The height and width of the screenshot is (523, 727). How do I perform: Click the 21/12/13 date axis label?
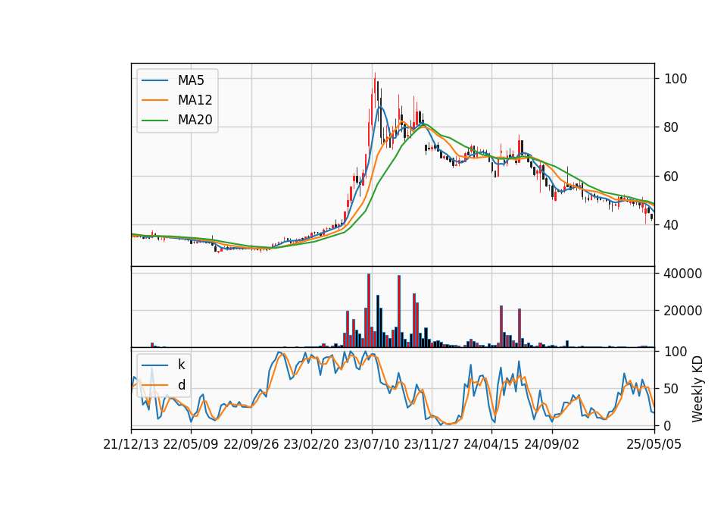tap(131, 444)
